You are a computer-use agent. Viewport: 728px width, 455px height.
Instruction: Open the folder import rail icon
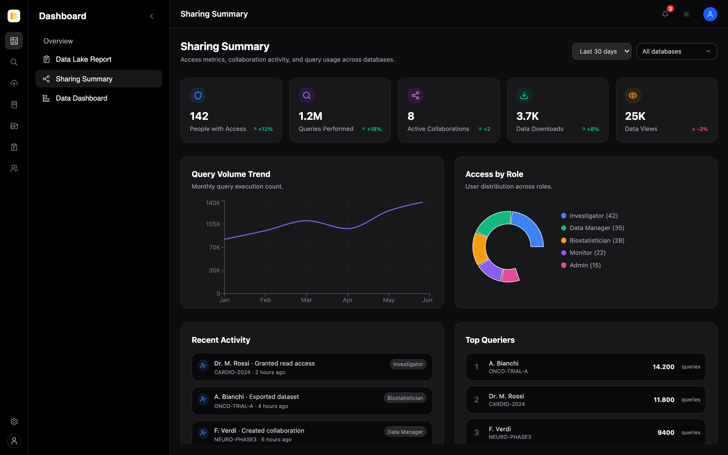click(14, 126)
